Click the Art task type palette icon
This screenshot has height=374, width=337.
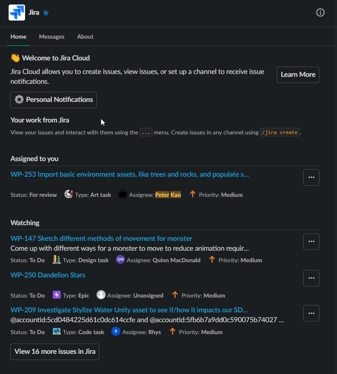tap(69, 194)
